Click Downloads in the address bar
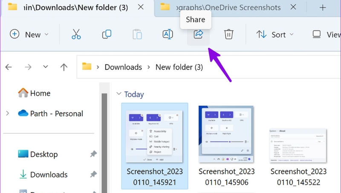Viewport: 341px width, 193px height. coord(123,67)
